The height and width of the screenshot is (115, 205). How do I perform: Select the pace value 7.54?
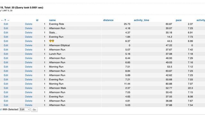pyautogui.click(x=190, y=105)
